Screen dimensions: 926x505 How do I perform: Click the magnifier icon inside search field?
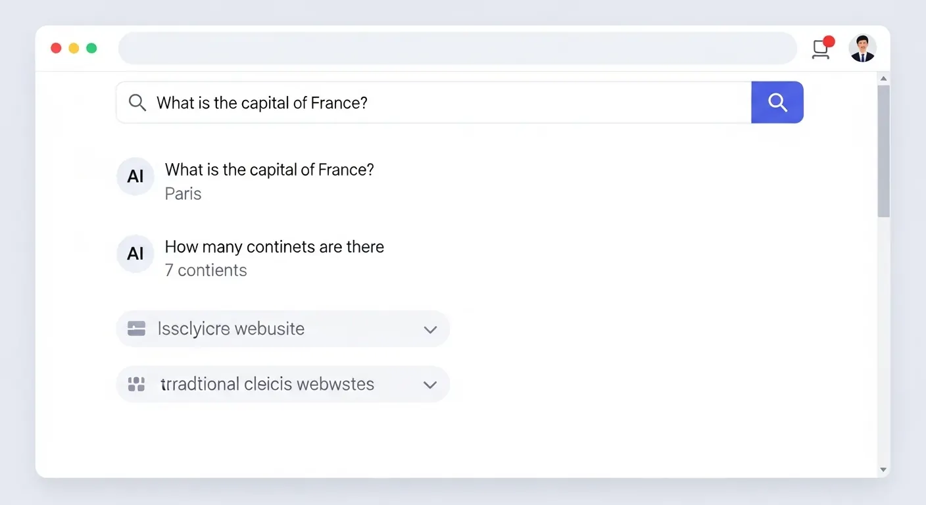137,103
